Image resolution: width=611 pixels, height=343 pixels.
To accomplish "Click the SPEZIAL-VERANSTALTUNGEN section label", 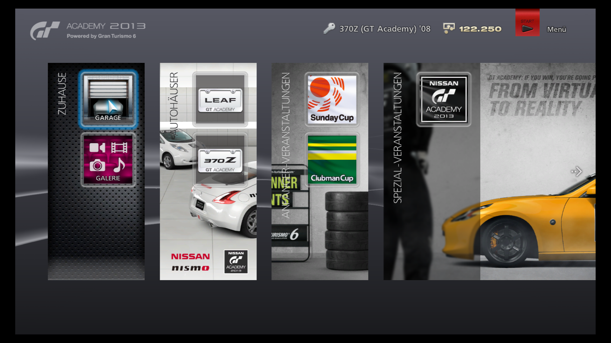I will point(397,138).
